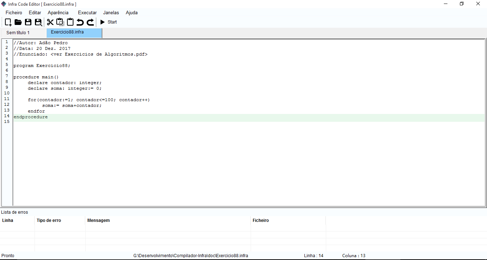This screenshot has width=487, height=260.
Task: Open the Executar menu
Action: (87, 12)
